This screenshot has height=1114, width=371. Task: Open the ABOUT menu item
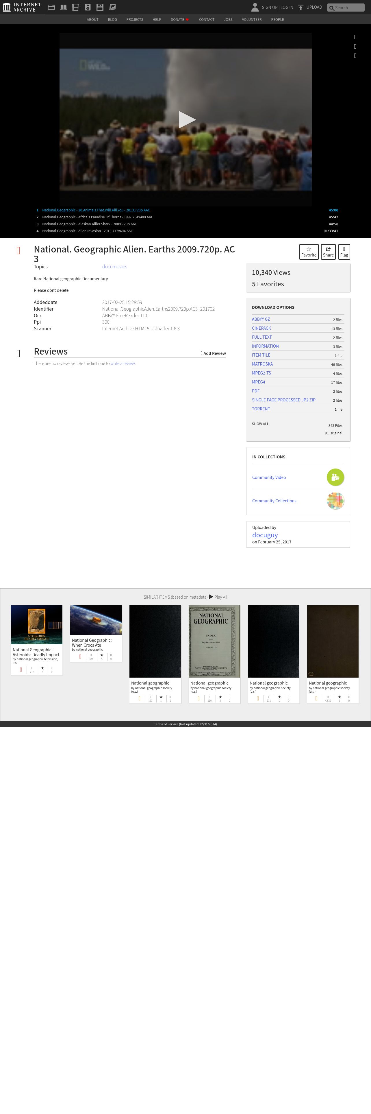point(92,19)
